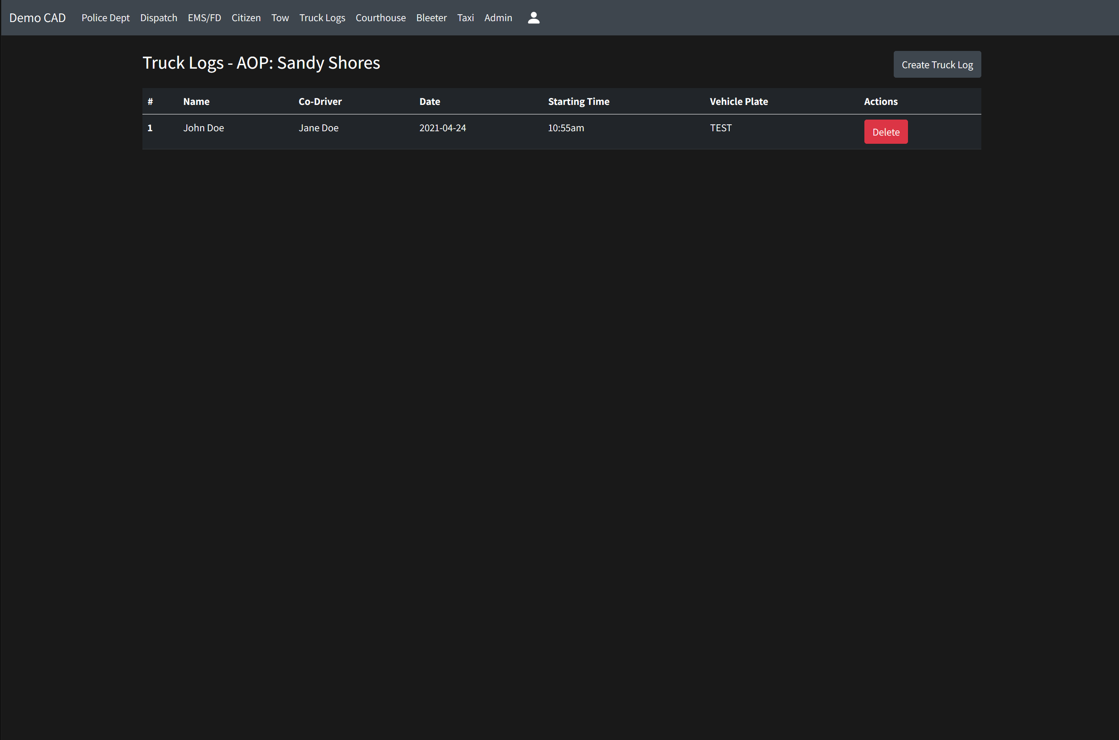Delete the John Doe truck log
The width and height of the screenshot is (1119, 740).
coord(886,132)
